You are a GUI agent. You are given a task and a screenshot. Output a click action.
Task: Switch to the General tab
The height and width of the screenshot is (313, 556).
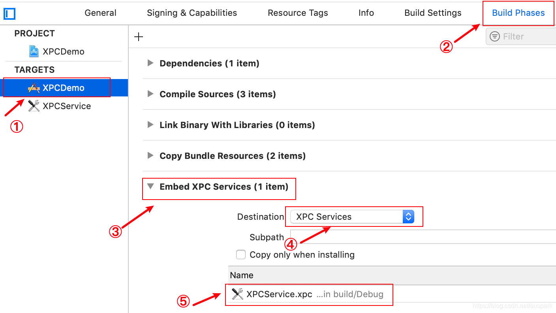(100, 13)
